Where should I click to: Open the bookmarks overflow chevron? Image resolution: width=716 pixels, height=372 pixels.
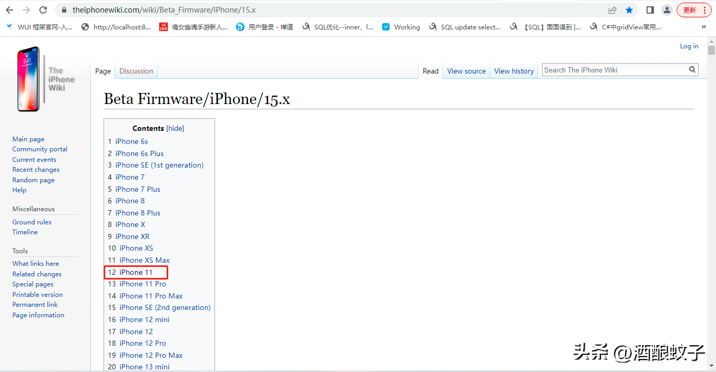(704, 27)
